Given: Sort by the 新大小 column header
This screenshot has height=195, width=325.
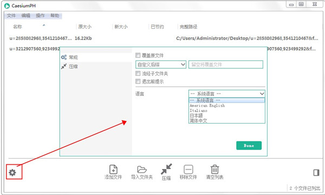Looking at the screenshot, I should (x=121, y=27).
